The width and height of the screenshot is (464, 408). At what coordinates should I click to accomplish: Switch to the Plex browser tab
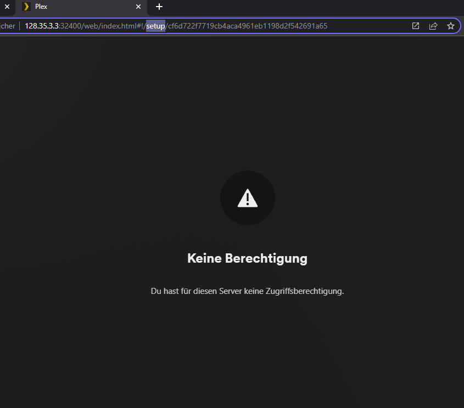click(81, 7)
